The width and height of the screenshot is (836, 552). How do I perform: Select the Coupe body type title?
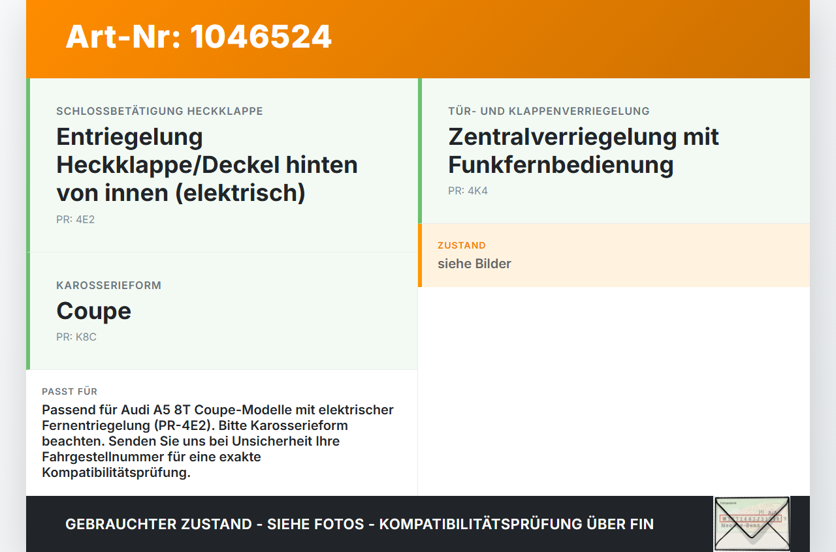pyautogui.click(x=93, y=311)
